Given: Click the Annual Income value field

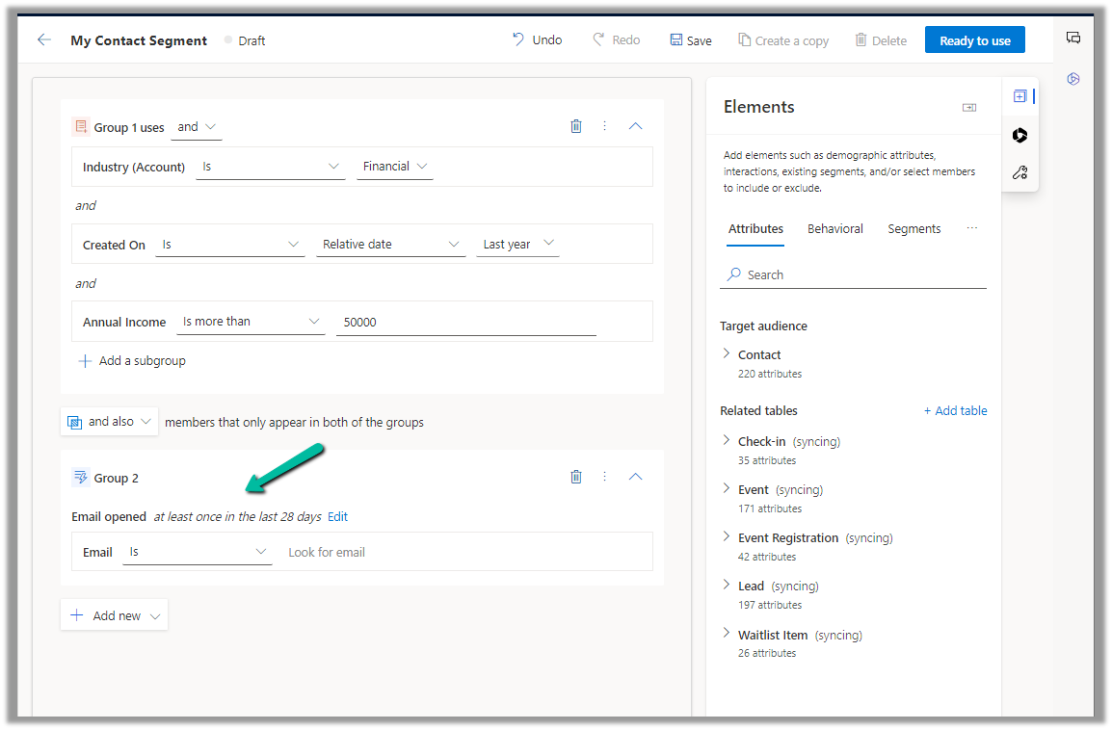Looking at the screenshot, I should tap(465, 323).
